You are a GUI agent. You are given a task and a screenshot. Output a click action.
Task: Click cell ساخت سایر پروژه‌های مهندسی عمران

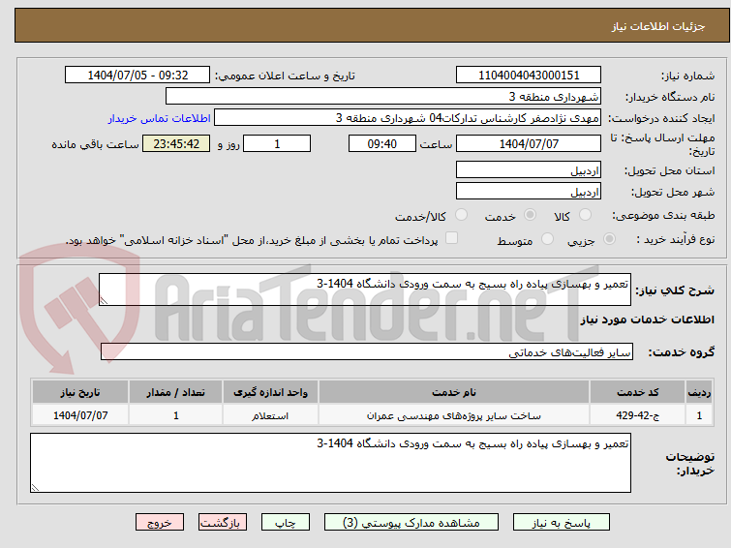pyautogui.click(x=454, y=415)
